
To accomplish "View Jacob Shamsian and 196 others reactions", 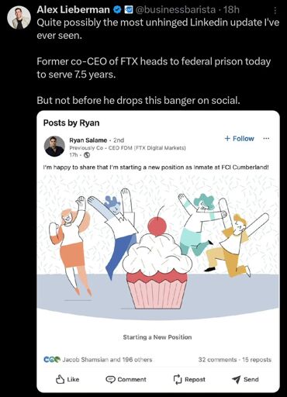I will (x=107, y=360).
